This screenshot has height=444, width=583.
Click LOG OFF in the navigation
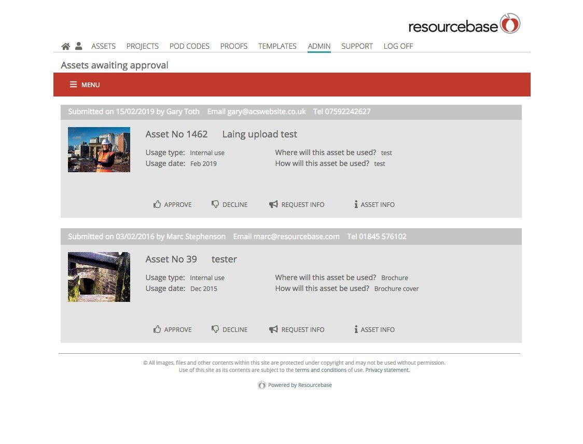398,46
